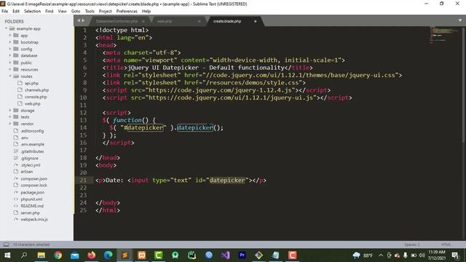Image resolution: width=466 pixels, height=262 pixels.
Task: Click unsaved dot on create.blade.php tab
Action: [255, 21]
